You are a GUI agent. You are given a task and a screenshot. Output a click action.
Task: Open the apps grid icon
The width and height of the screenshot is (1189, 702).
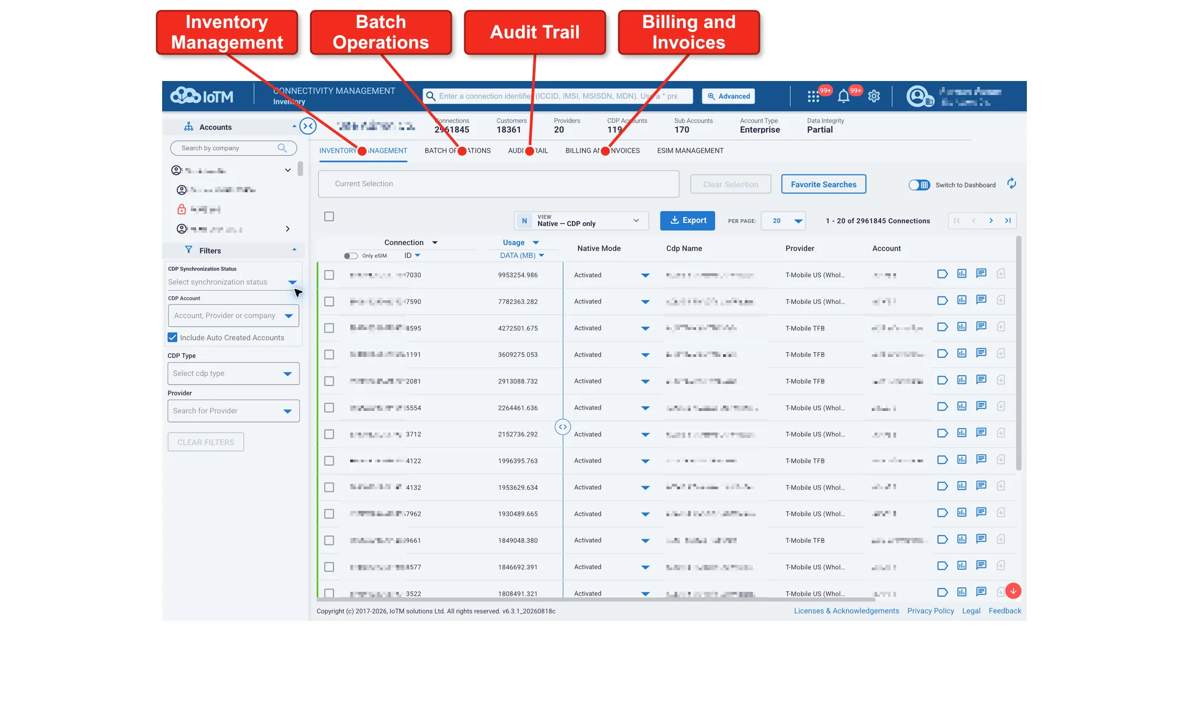813,96
